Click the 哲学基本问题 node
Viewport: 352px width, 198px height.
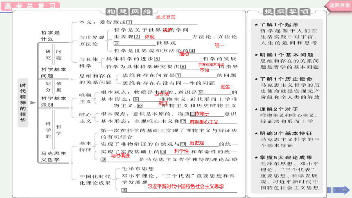click(54, 72)
